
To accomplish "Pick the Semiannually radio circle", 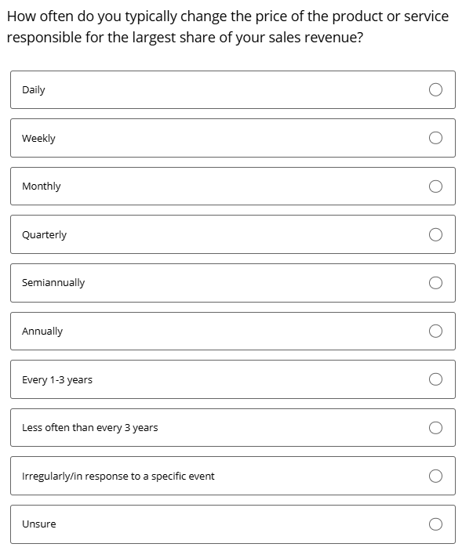I will coord(435,282).
